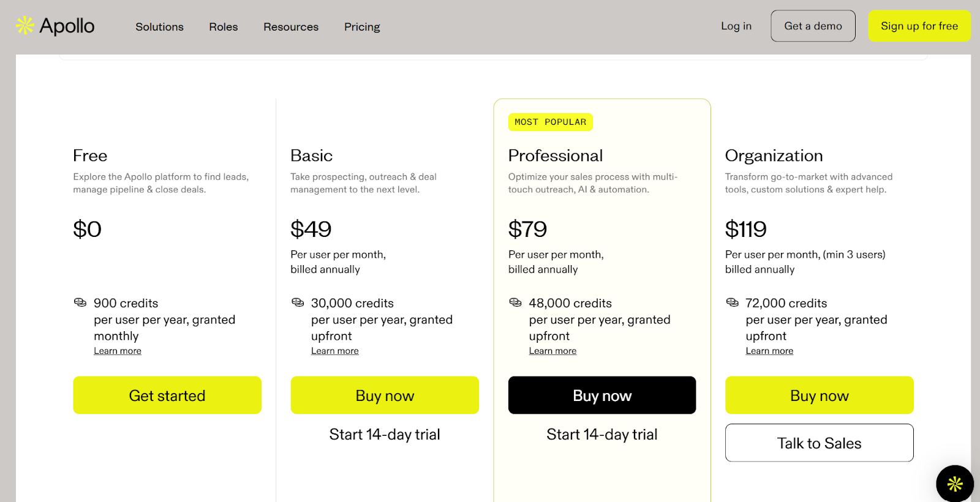Click Talk to Sales button

pyautogui.click(x=819, y=443)
